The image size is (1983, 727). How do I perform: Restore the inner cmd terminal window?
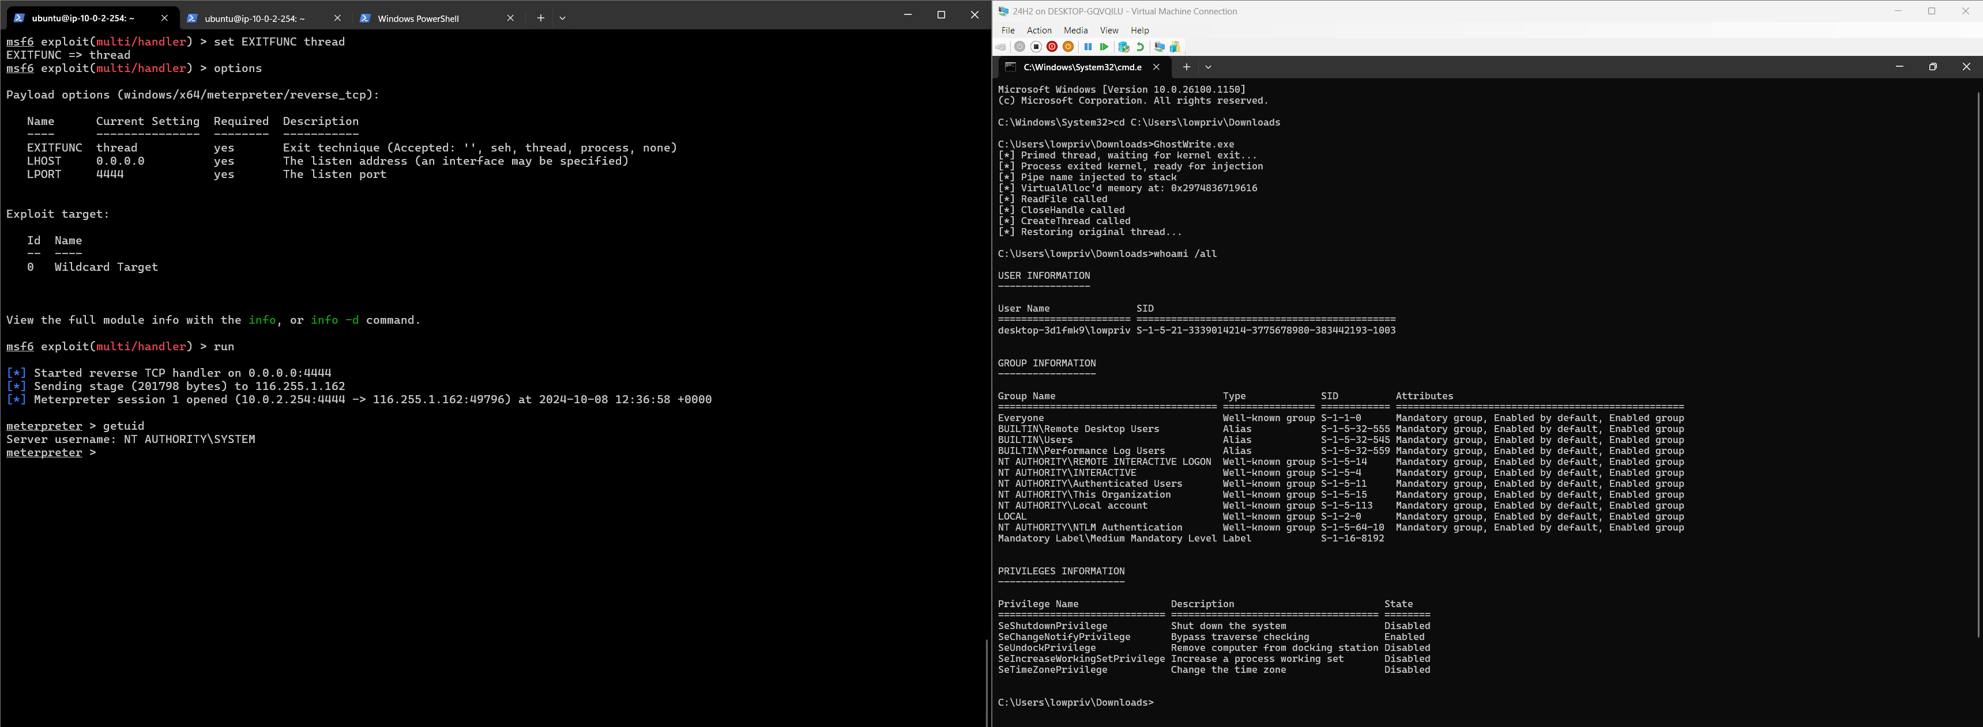(1933, 67)
